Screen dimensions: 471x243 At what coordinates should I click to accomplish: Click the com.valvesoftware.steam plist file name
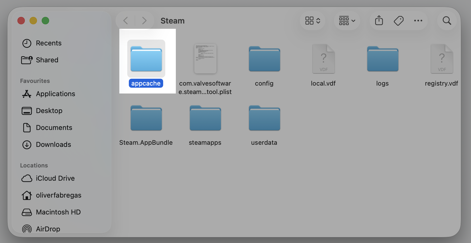tap(205, 87)
